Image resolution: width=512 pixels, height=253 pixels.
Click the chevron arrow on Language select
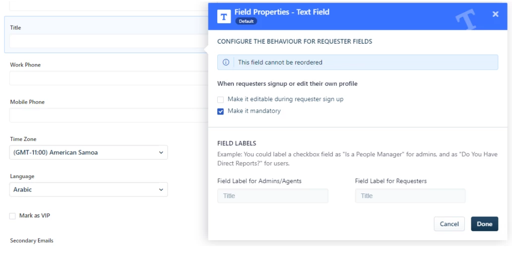click(161, 190)
